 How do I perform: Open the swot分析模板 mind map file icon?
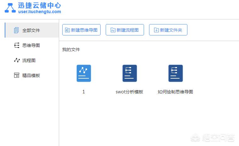pyautogui.click(x=130, y=73)
